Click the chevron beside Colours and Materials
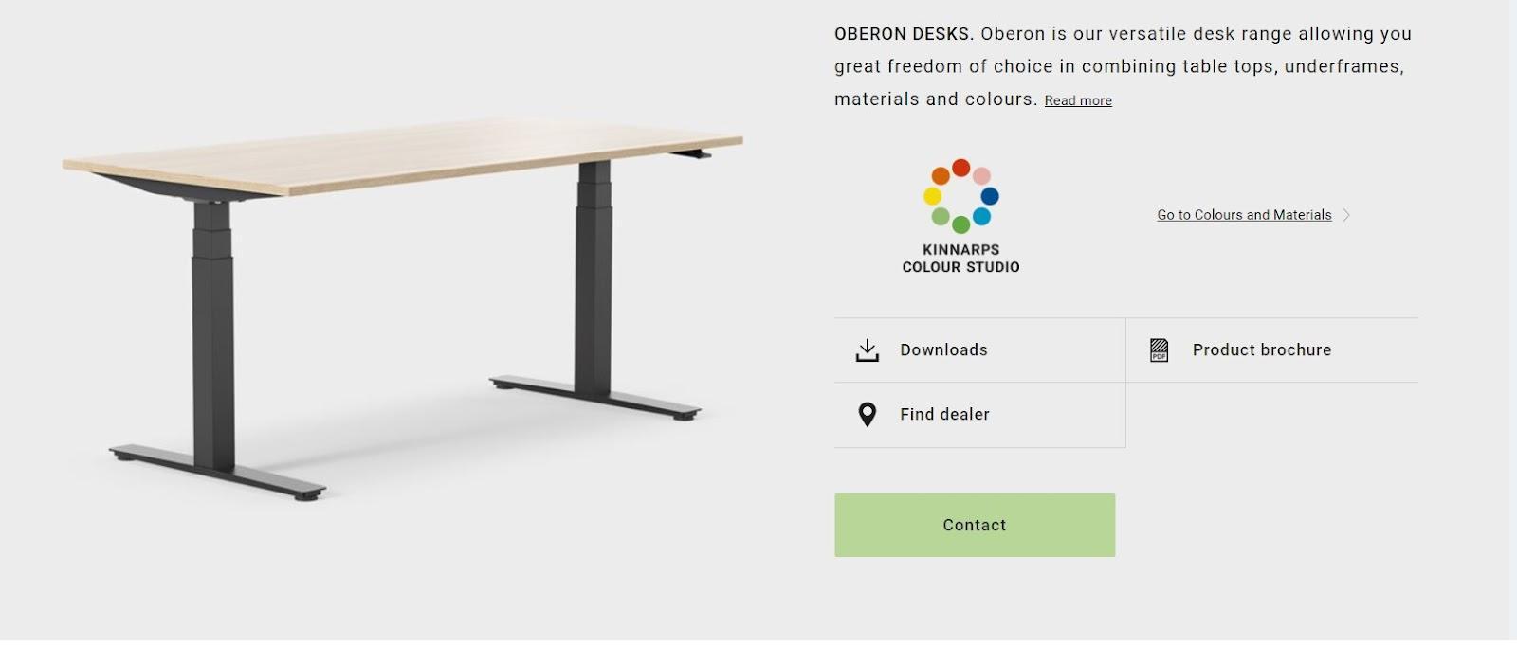This screenshot has width=1517, height=645. (x=1346, y=215)
